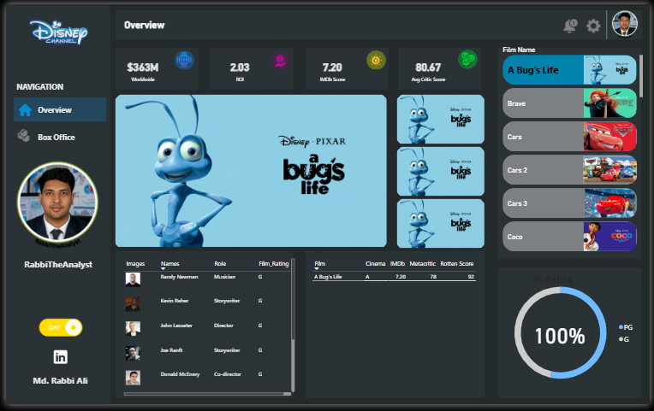
Task: Select the Brave film card
Action: pos(569,103)
